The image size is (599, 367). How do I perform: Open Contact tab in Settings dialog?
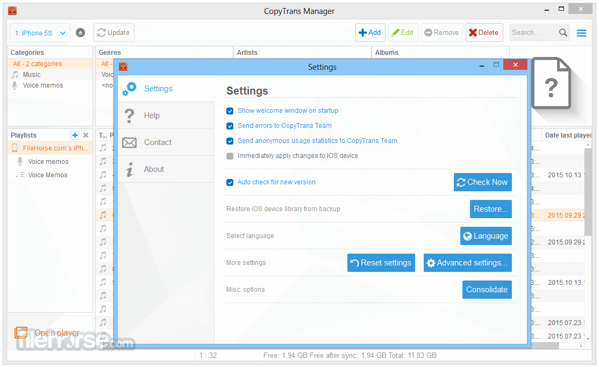coord(166,142)
